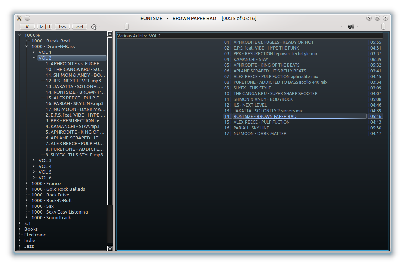Screen dimensions: 405x267
Task: Toggle play/pause with the |>||| button
Action: [x=45, y=26]
